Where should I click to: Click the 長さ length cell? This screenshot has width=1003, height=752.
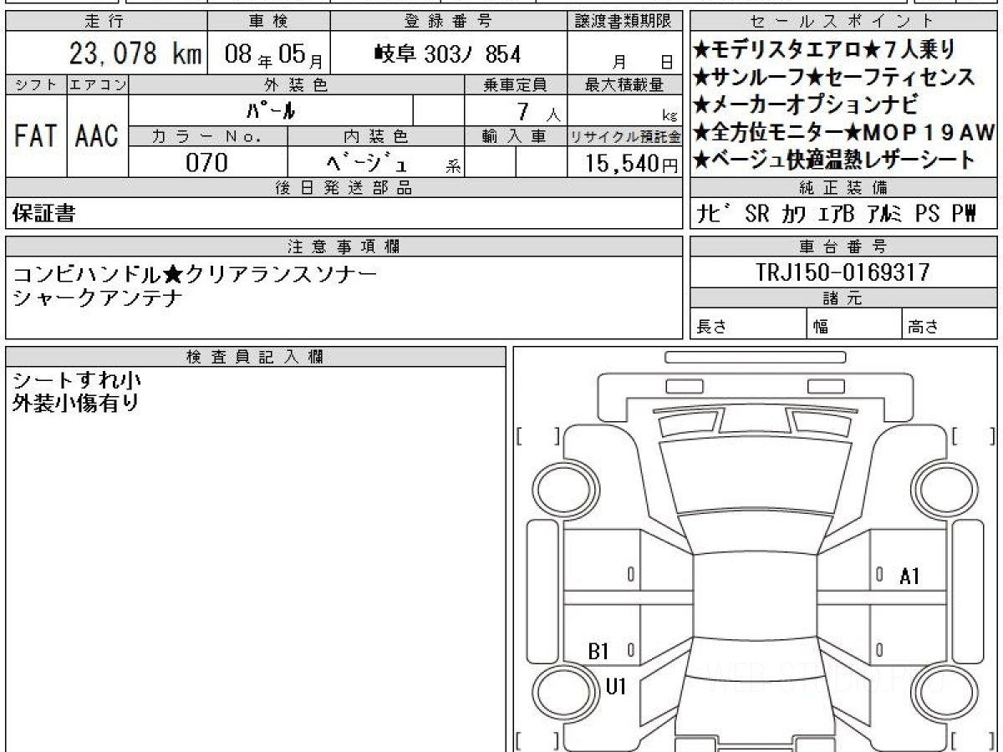pos(749,325)
